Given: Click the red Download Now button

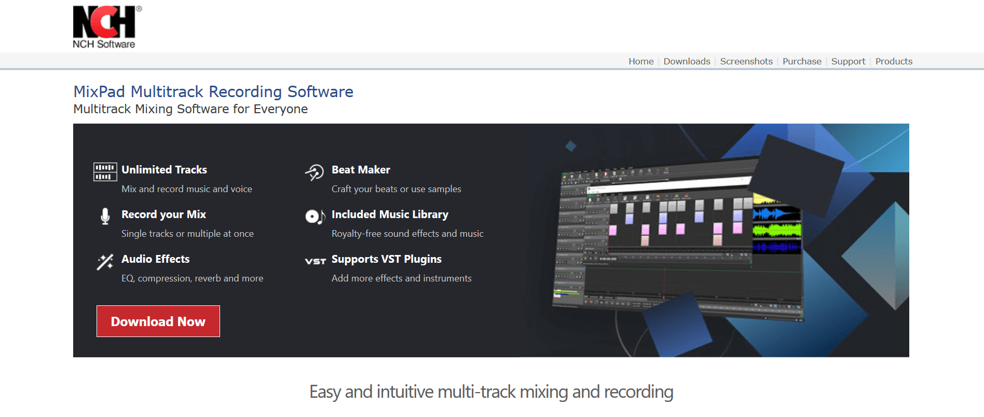Looking at the screenshot, I should (158, 321).
